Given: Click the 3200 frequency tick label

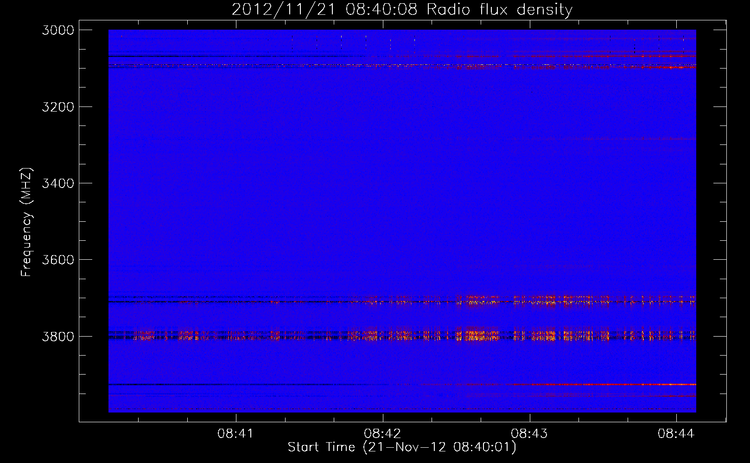Looking at the screenshot, I should pos(58,107).
